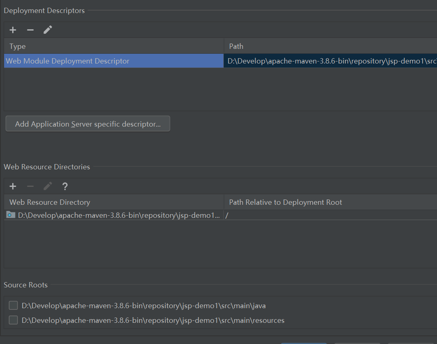
Task: Edit the selected deployment descriptor
Action: point(48,30)
